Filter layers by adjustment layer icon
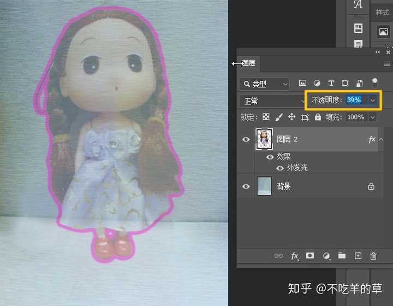Screen dimensions: 393x306 (x=317, y=83)
